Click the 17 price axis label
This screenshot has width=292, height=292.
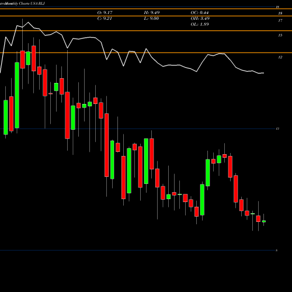280,20
